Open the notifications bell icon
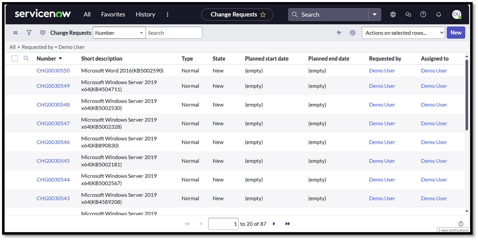This screenshot has width=478, height=240. pyautogui.click(x=438, y=14)
